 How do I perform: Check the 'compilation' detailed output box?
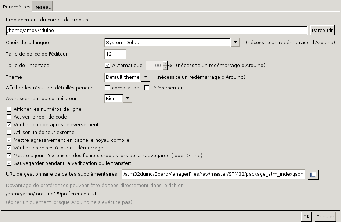[x=108, y=88]
